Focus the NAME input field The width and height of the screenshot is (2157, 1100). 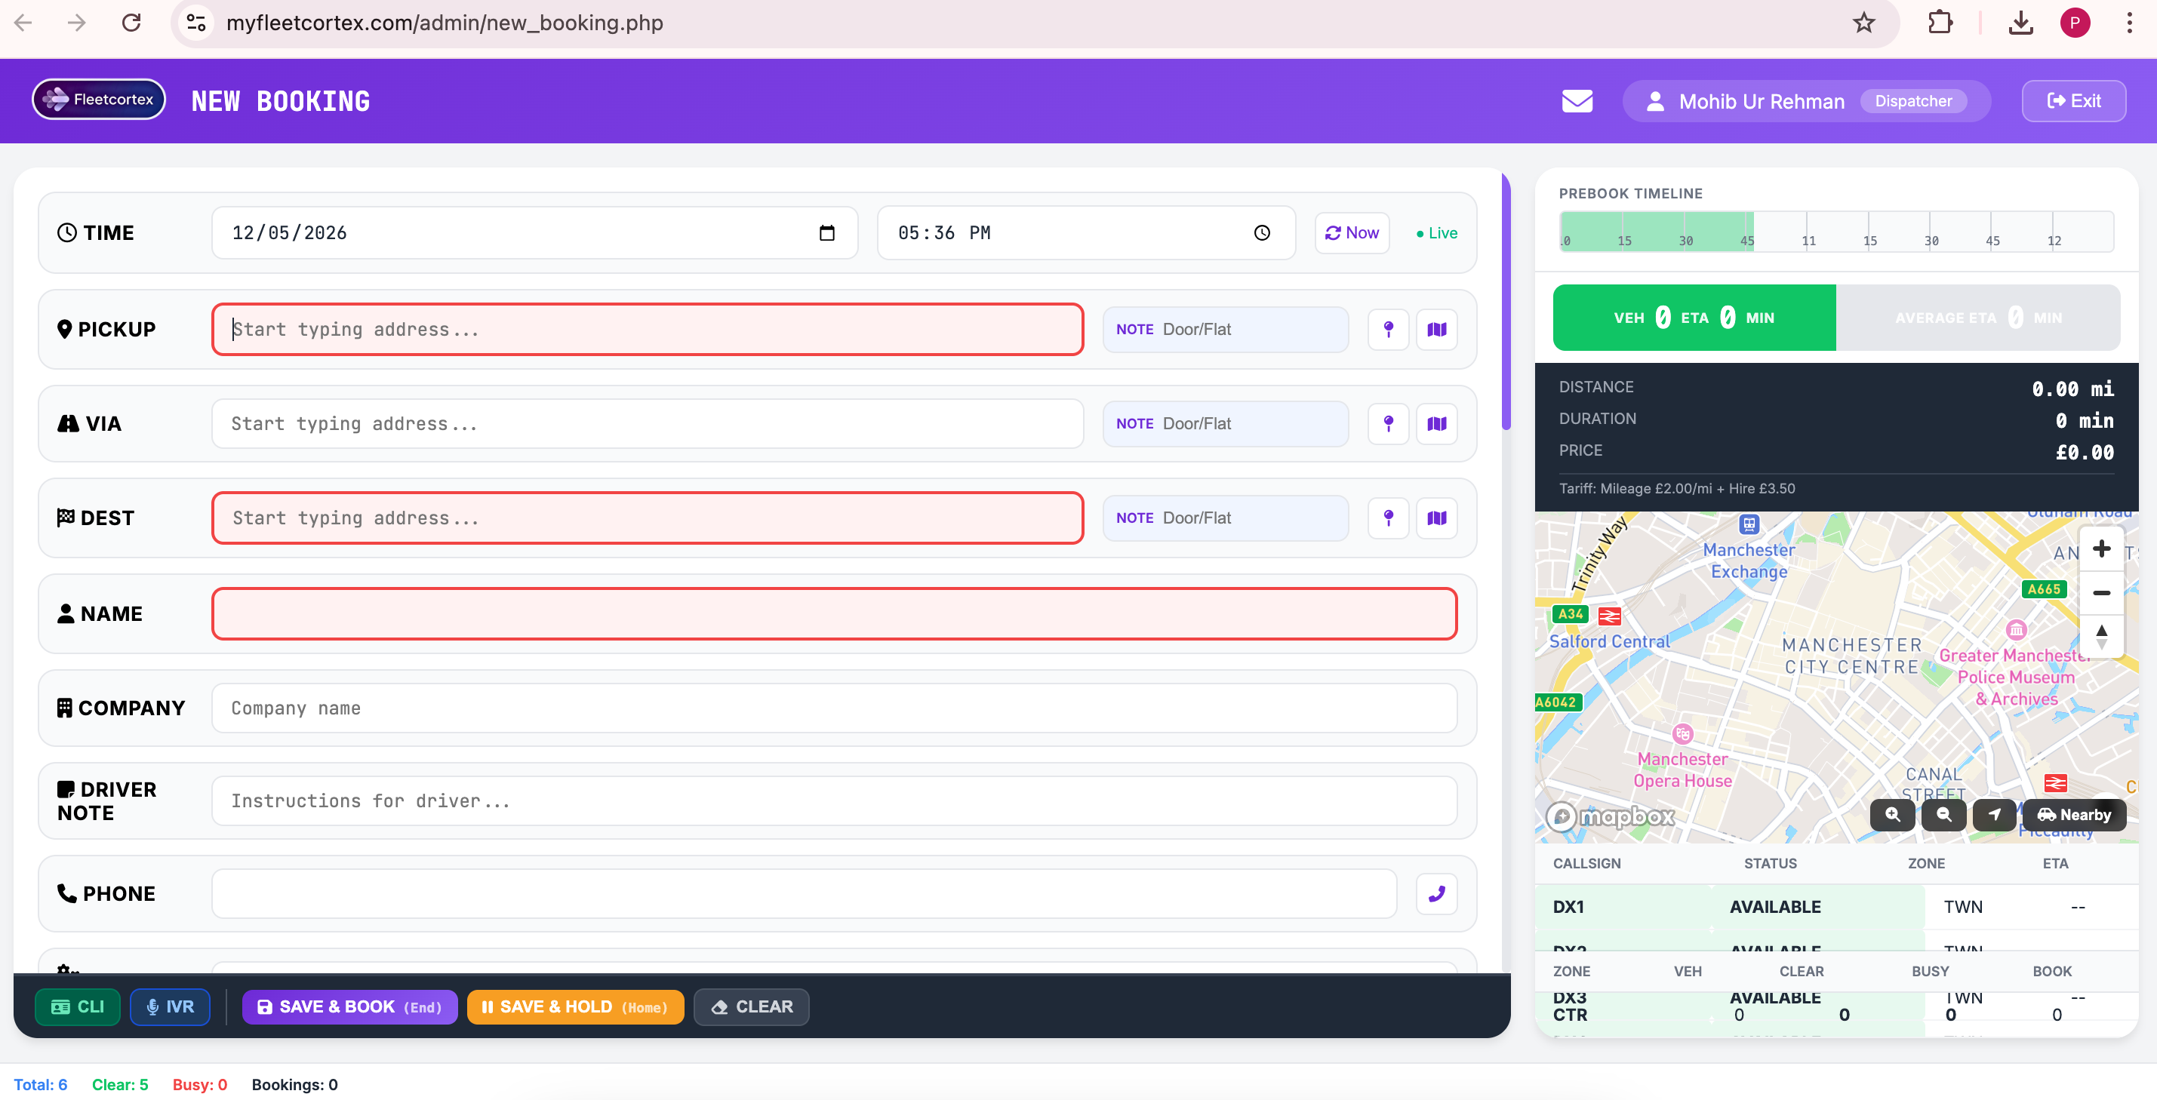pos(834,613)
